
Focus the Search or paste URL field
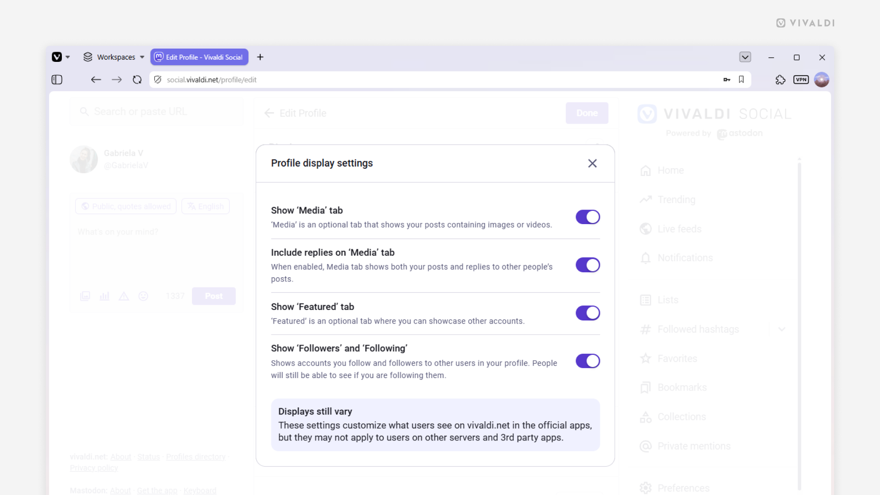(x=157, y=112)
